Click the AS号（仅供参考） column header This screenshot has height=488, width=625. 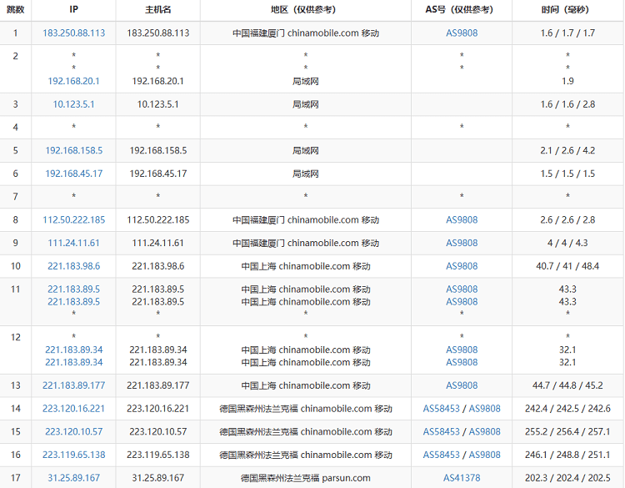pos(462,9)
